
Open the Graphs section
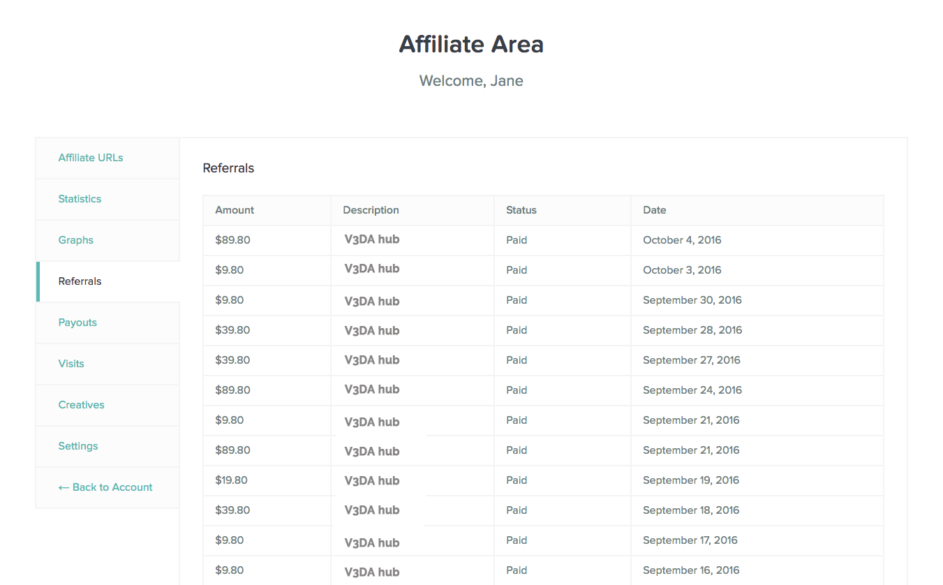(75, 240)
